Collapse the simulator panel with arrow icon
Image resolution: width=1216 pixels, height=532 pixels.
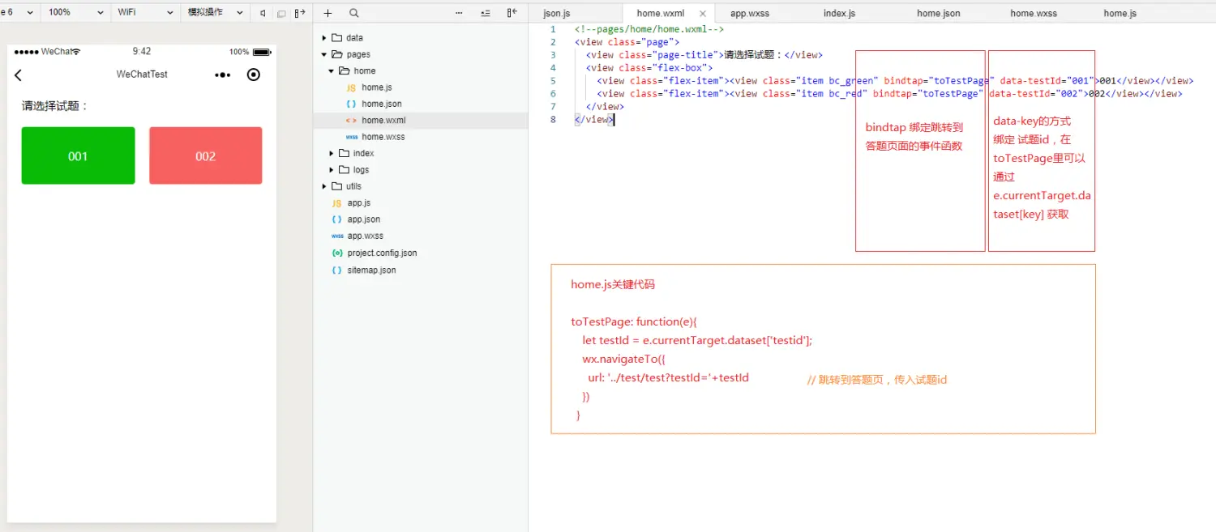pyautogui.click(x=300, y=13)
